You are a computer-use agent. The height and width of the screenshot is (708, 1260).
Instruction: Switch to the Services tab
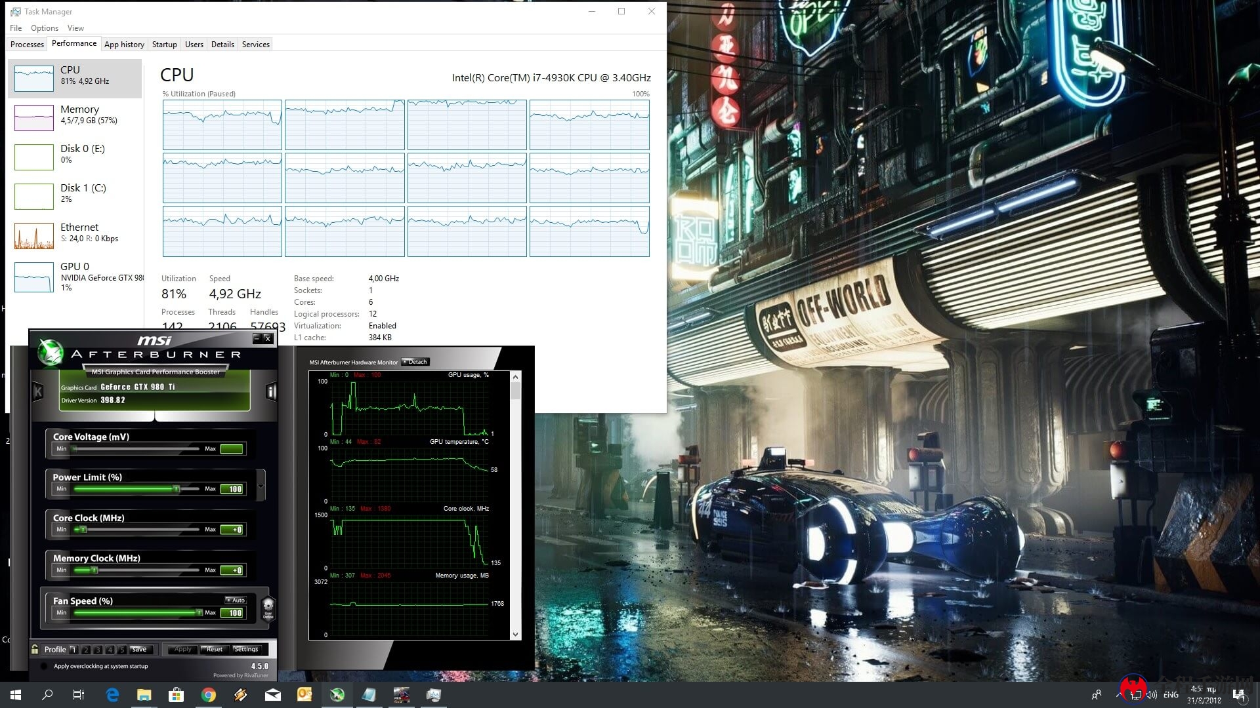click(256, 45)
